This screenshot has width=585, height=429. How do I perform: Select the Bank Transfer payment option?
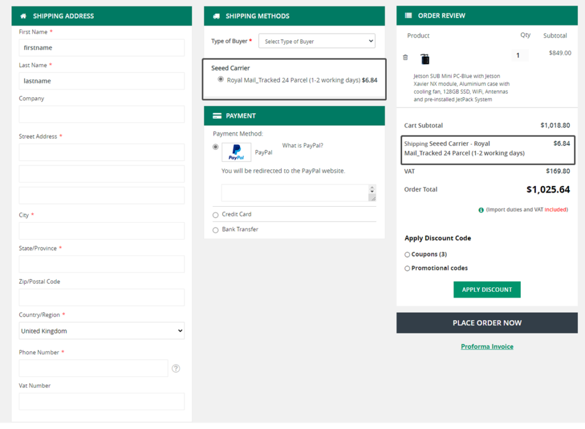pos(215,230)
